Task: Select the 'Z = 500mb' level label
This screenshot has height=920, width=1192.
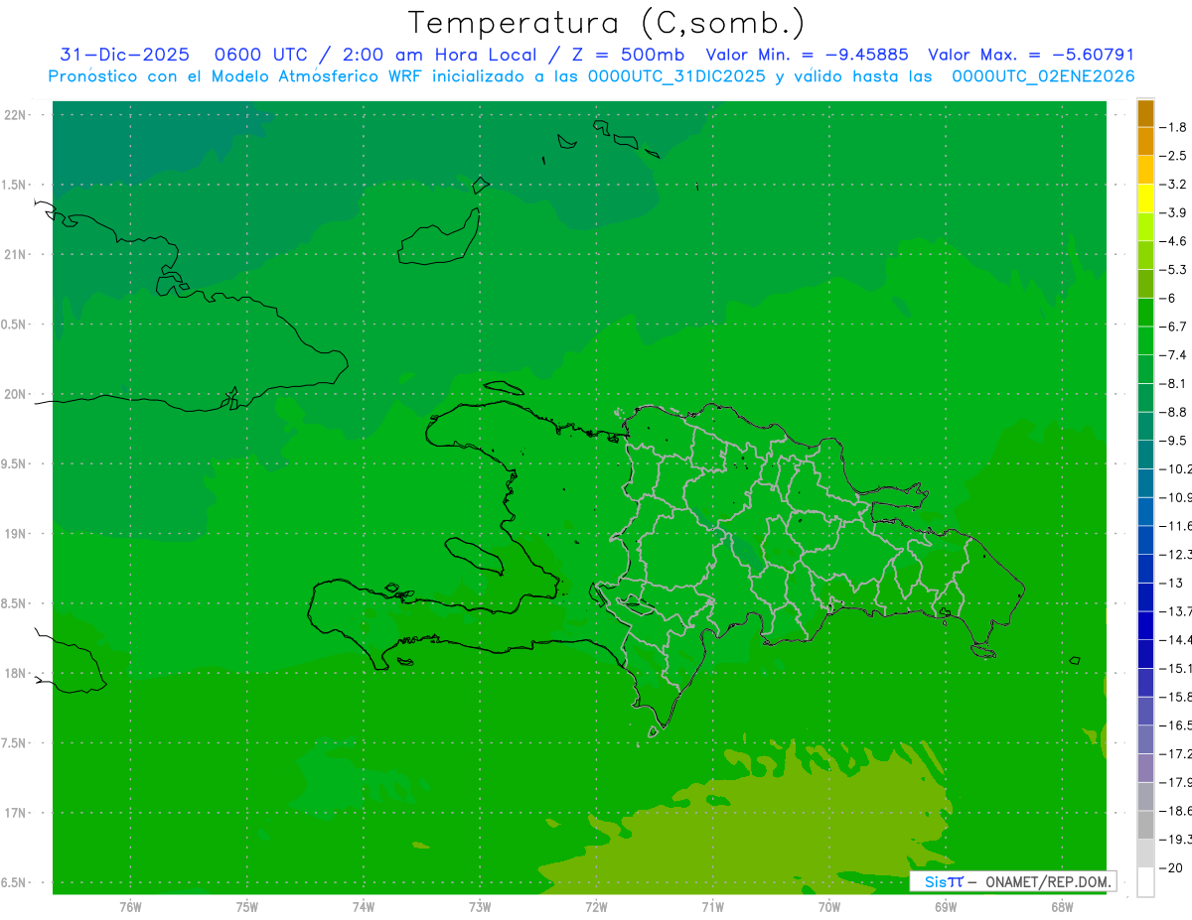Action: (627, 55)
